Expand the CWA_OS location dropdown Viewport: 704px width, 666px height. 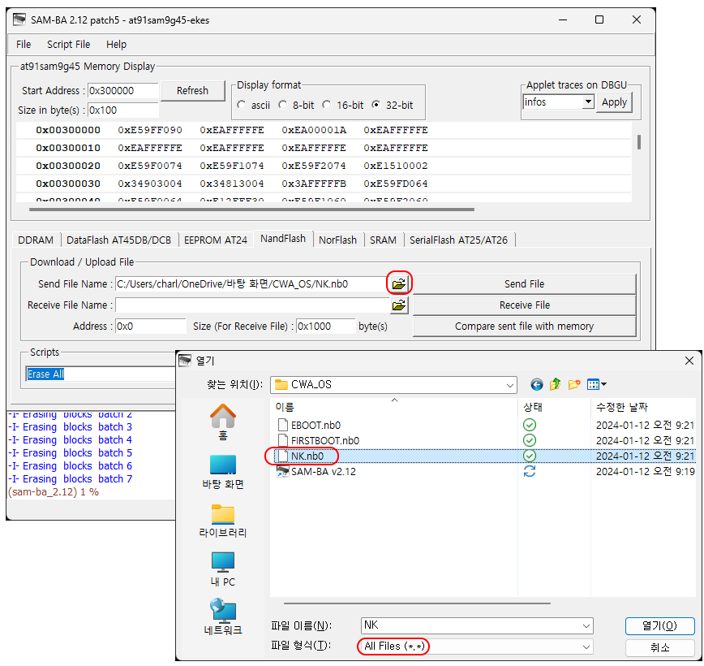tap(509, 384)
